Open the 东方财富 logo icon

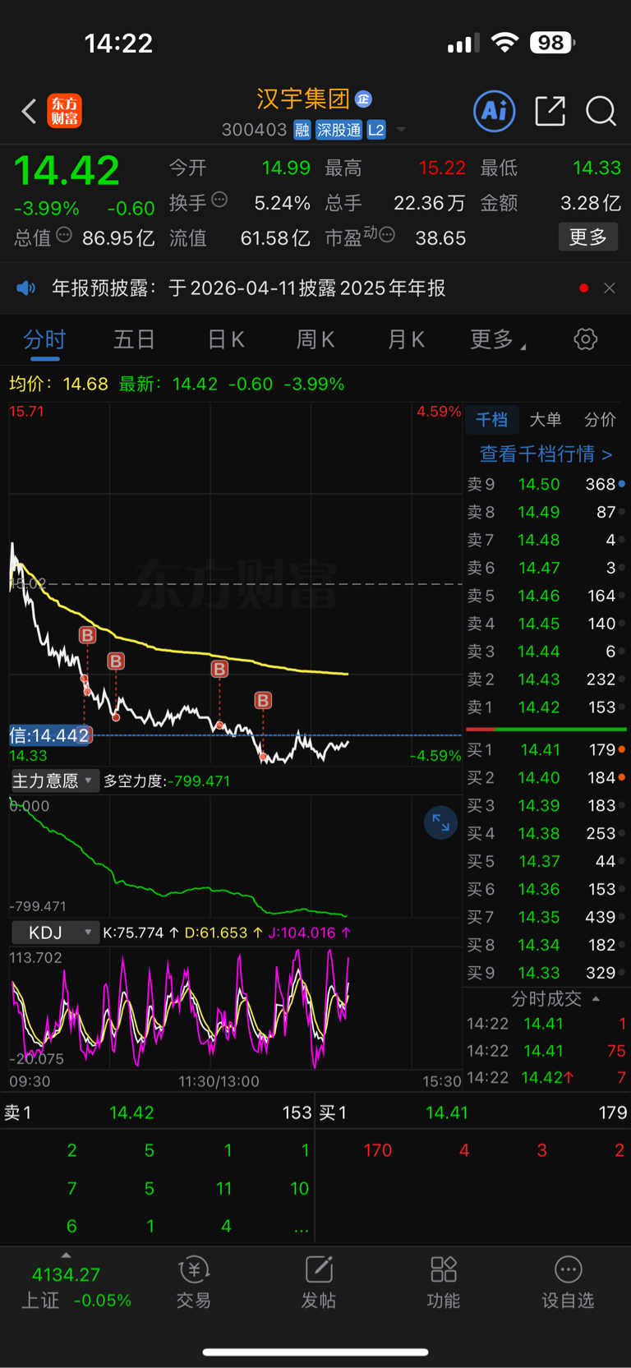pos(64,111)
